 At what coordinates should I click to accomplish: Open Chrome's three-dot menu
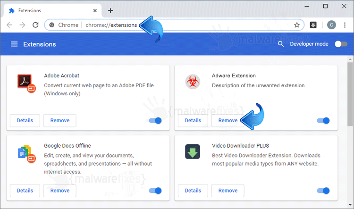coord(345,25)
